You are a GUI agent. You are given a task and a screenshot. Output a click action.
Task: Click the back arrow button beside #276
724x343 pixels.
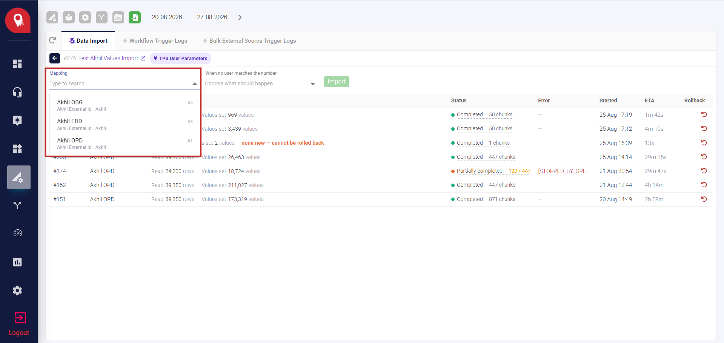coord(55,58)
